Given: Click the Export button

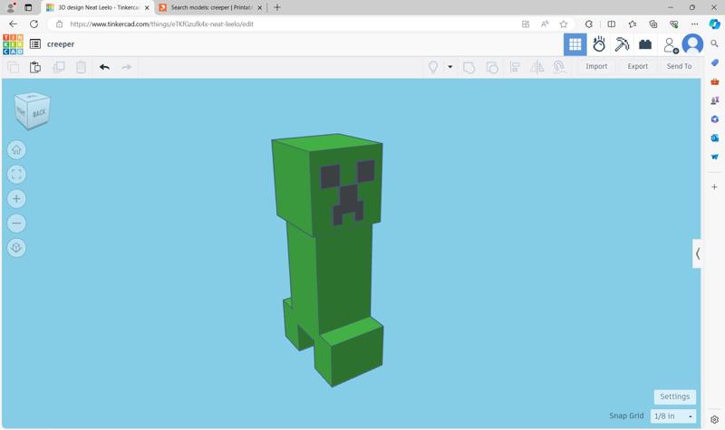Looking at the screenshot, I should pyautogui.click(x=638, y=66).
